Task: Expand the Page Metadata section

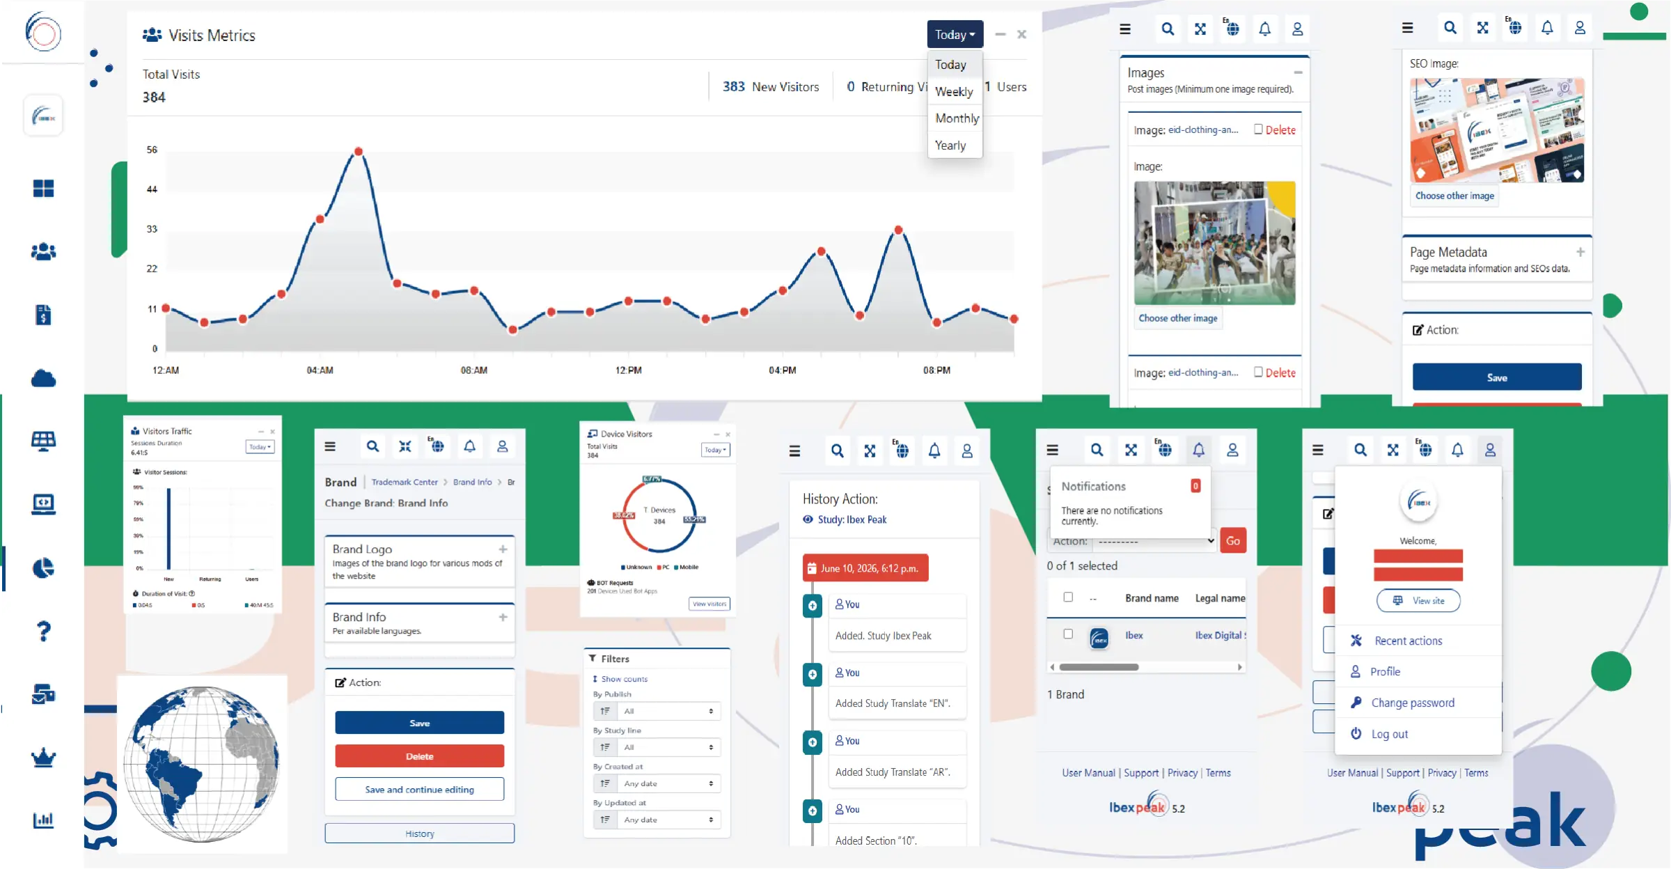Action: pos(1580,252)
